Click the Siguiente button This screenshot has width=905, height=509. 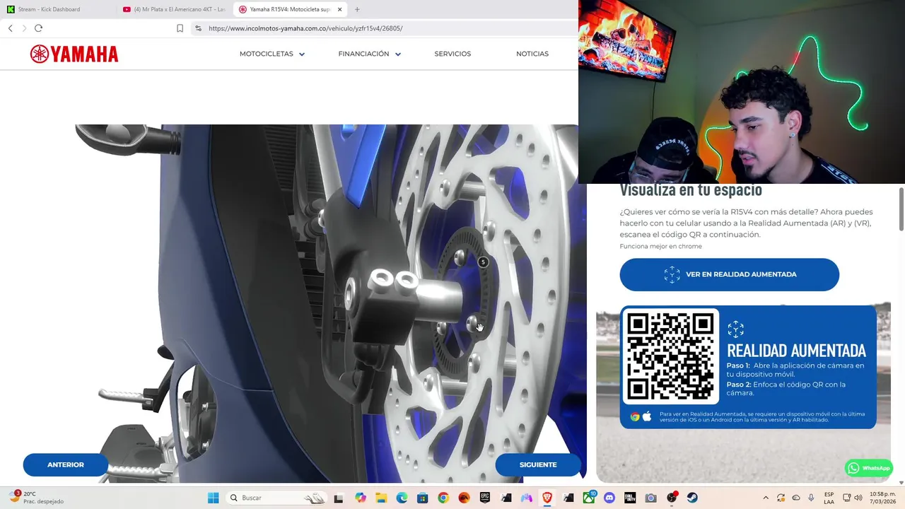538,464
